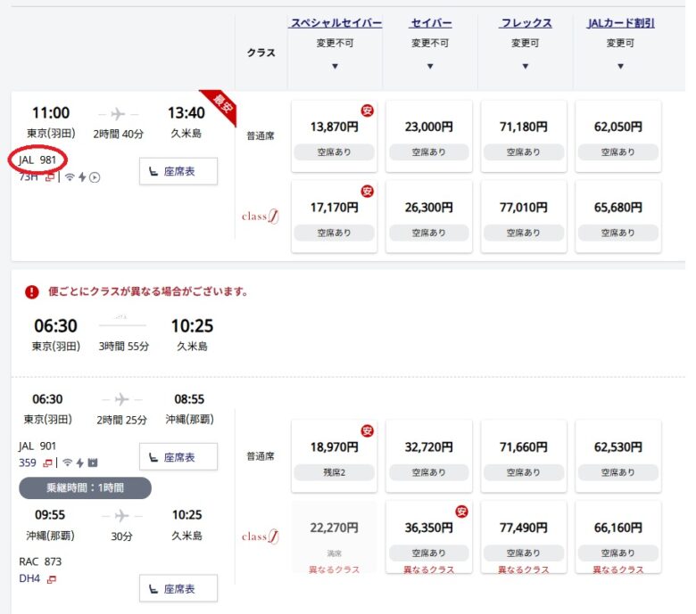Select 77,490円 Class J flex fare
This screenshot has height=614, width=696.
(524, 536)
